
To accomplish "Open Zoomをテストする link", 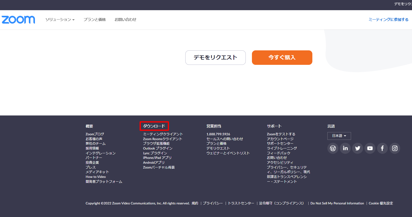I will coord(281,134).
